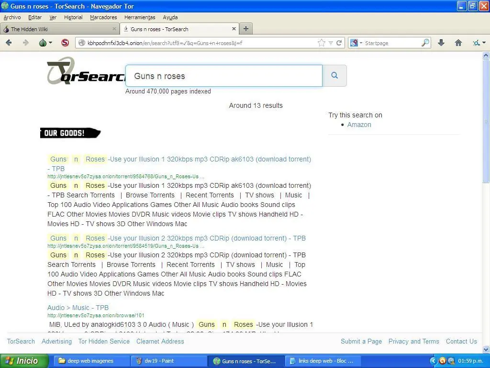Open Use your Illusion 1 torrent result
Screen dimensions: 490x368
[x=179, y=164]
